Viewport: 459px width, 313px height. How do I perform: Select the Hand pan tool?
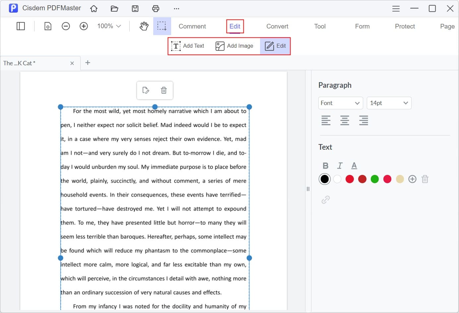144,26
